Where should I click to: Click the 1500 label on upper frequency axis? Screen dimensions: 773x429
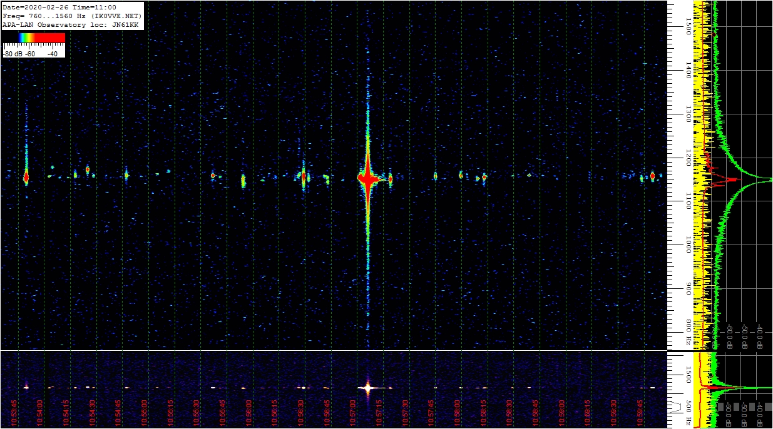tap(689, 26)
